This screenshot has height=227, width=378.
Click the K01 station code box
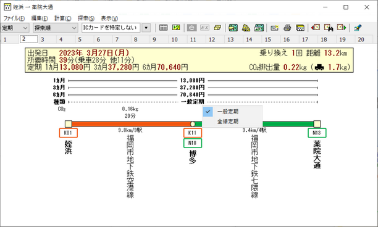click(x=69, y=133)
